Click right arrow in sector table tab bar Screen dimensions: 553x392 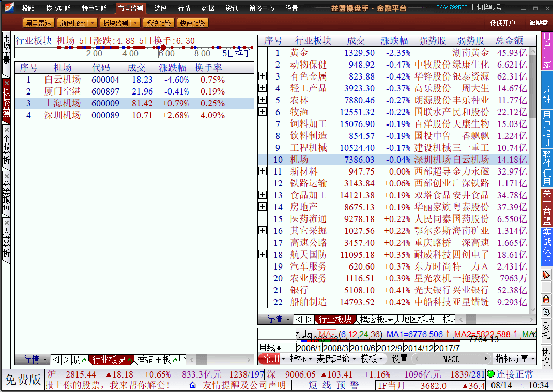309,319
